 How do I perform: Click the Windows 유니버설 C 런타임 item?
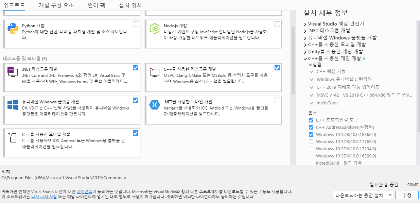(344, 79)
